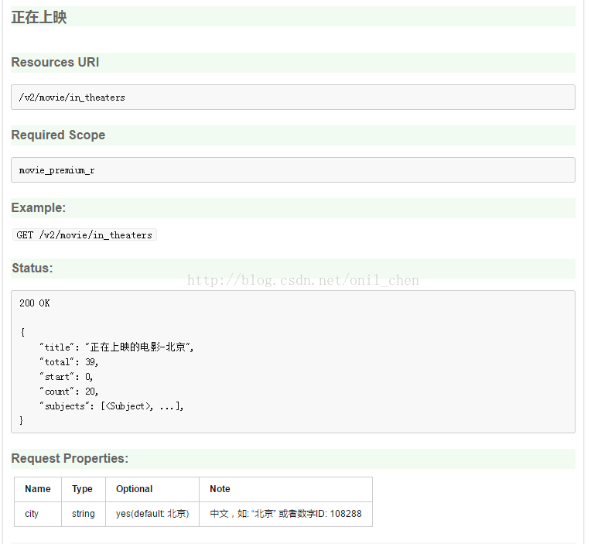591x544 pixels.
Task: Click the Request Properties: heading
Action: pyautogui.click(x=70, y=458)
